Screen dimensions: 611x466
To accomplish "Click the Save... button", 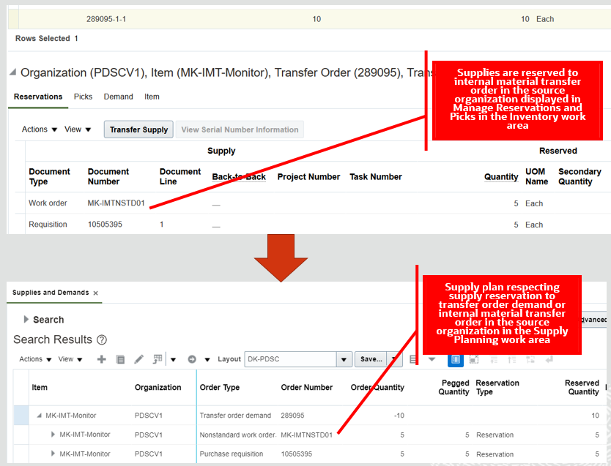I will coord(371,359).
